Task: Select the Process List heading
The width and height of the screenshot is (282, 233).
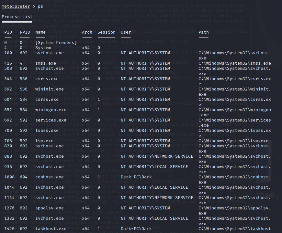Action: click(x=17, y=17)
